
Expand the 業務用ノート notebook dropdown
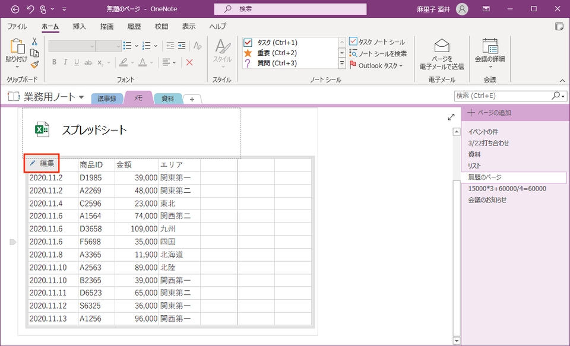(81, 97)
